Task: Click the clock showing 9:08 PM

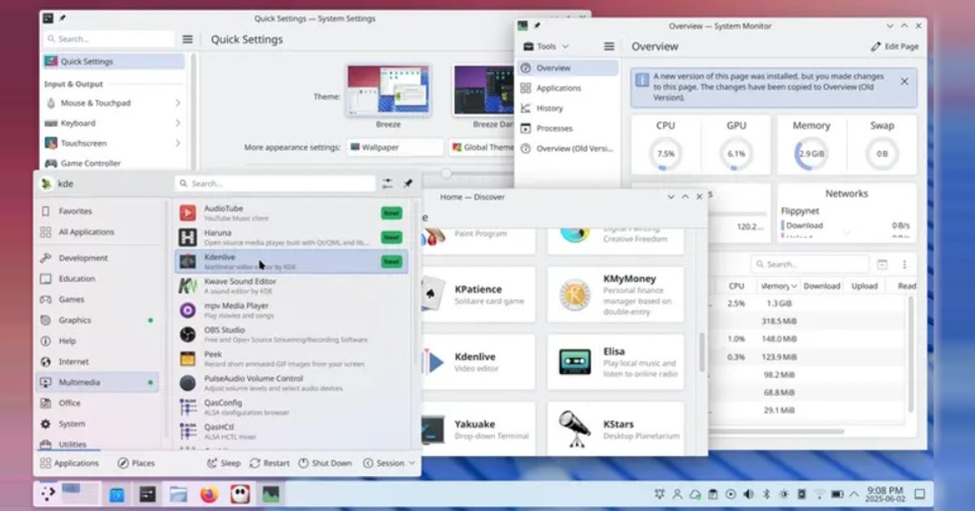Action: [884, 494]
